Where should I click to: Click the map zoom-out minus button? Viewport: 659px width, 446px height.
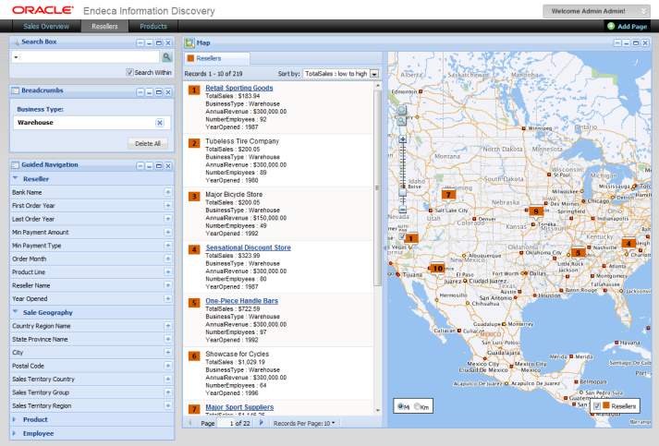402,209
